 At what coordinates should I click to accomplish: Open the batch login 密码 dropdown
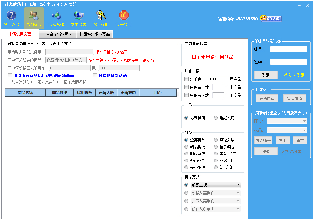[x=287, y=130]
